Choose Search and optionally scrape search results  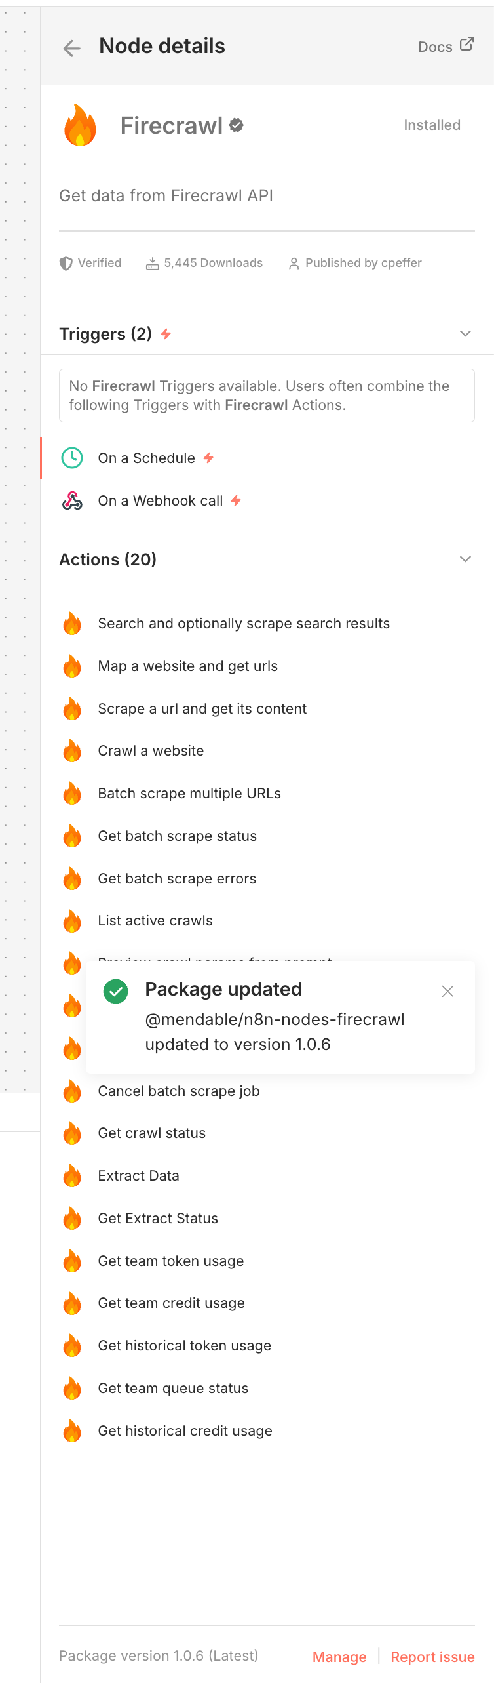[x=243, y=623]
